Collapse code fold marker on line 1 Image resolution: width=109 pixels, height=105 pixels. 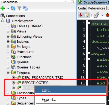click(89, 23)
